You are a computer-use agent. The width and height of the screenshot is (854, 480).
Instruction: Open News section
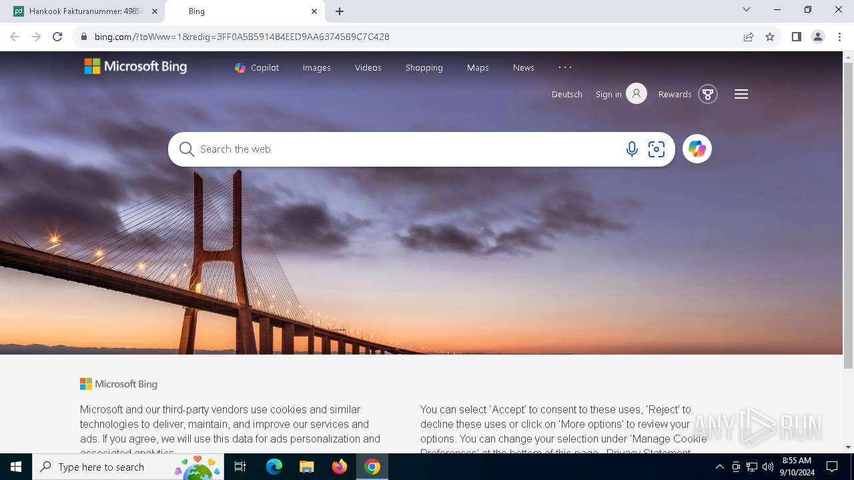524,67
